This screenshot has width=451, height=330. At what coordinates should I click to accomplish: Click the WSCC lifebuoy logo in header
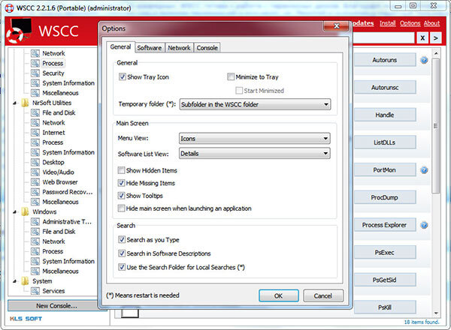19,31
